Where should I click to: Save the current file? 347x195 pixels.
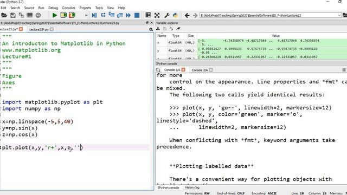(x=13, y=15)
